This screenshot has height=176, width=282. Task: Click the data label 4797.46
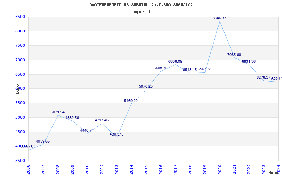pyautogui.click(x=102, y=120)
